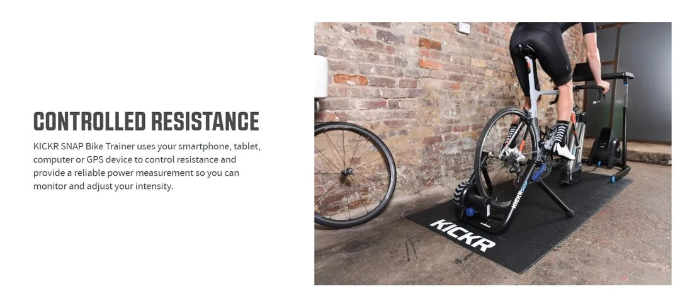
Task: Click the wall power socket
Action: click(463, 28)
